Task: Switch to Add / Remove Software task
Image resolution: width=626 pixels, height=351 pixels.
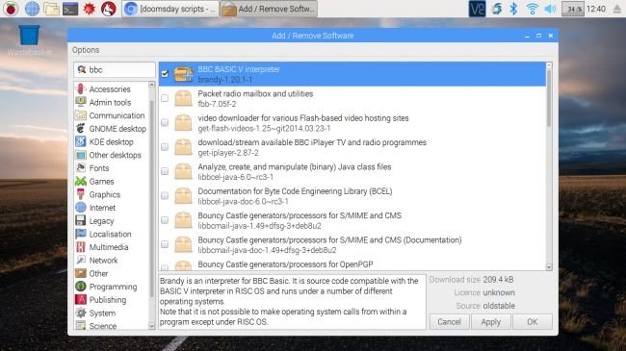Action: coord(269,9)
